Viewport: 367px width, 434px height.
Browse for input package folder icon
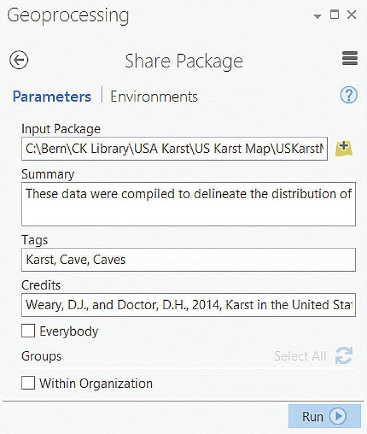coord(344,149)
